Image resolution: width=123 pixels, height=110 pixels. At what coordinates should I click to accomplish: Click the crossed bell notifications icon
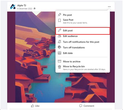59,42
